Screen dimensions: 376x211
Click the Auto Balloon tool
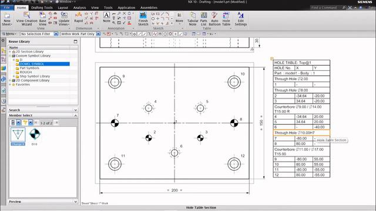click(214, 19)
